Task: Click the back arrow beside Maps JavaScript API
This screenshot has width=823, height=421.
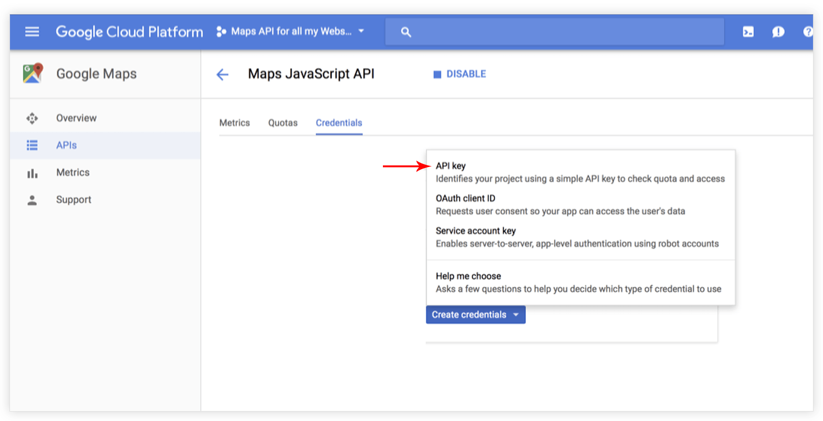Action: (222, 75)
